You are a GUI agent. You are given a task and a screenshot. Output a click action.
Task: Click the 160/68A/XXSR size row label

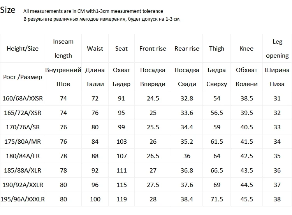23,98
